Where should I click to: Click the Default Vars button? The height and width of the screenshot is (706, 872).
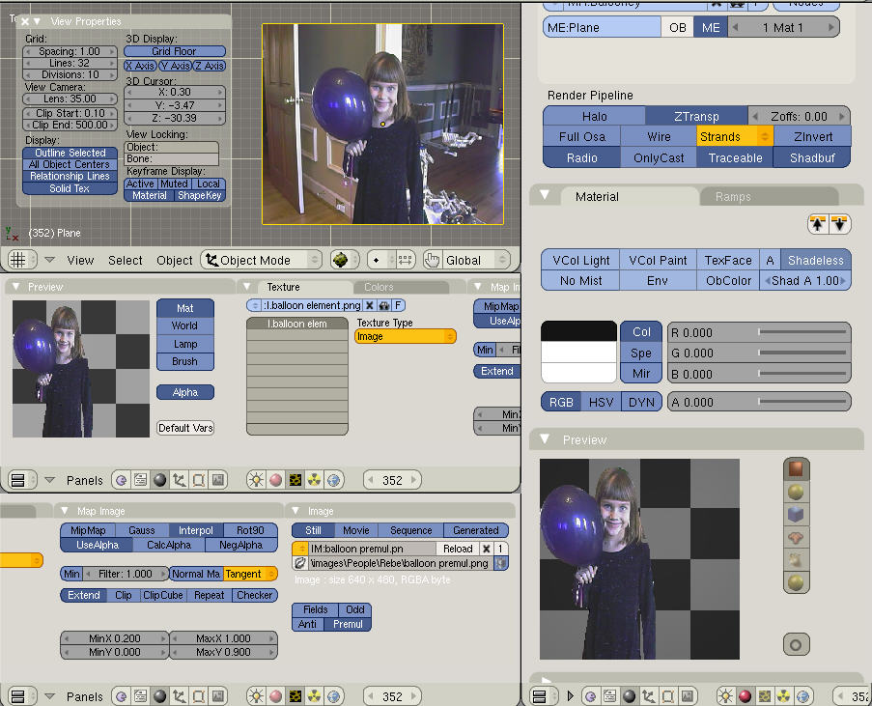click(x=185, y=428)
